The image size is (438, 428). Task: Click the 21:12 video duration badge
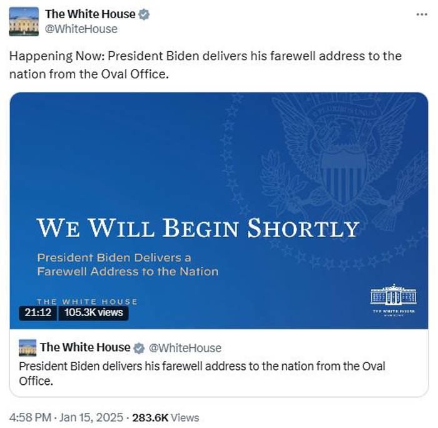[38, 312]
